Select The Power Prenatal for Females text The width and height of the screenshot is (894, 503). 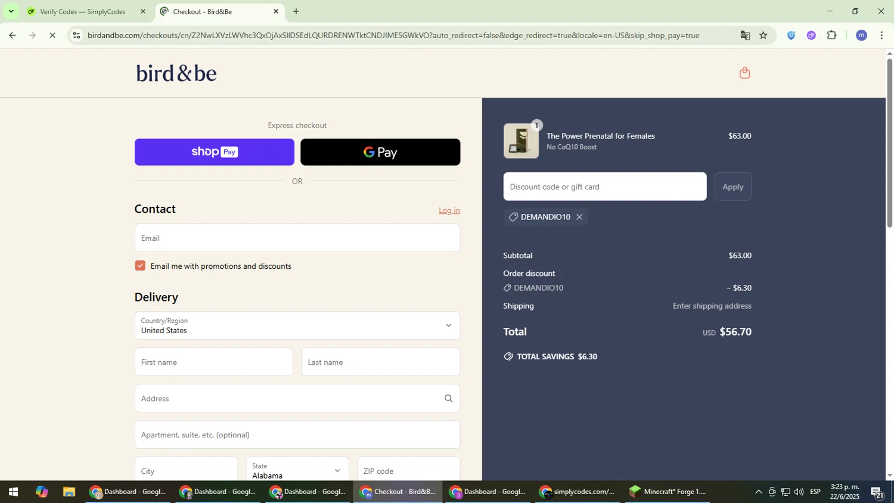(601, 136)
